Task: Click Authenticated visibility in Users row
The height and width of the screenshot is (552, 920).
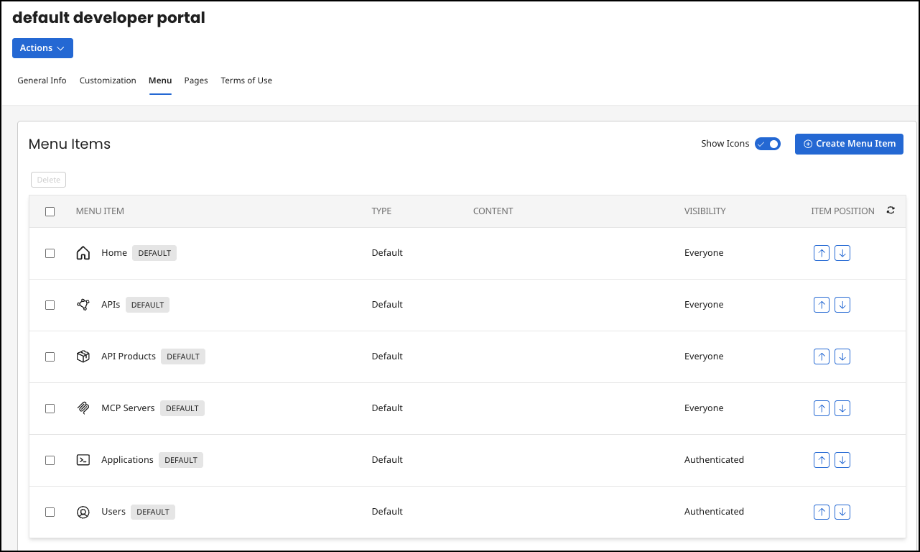Action: [x=714, y=512]
